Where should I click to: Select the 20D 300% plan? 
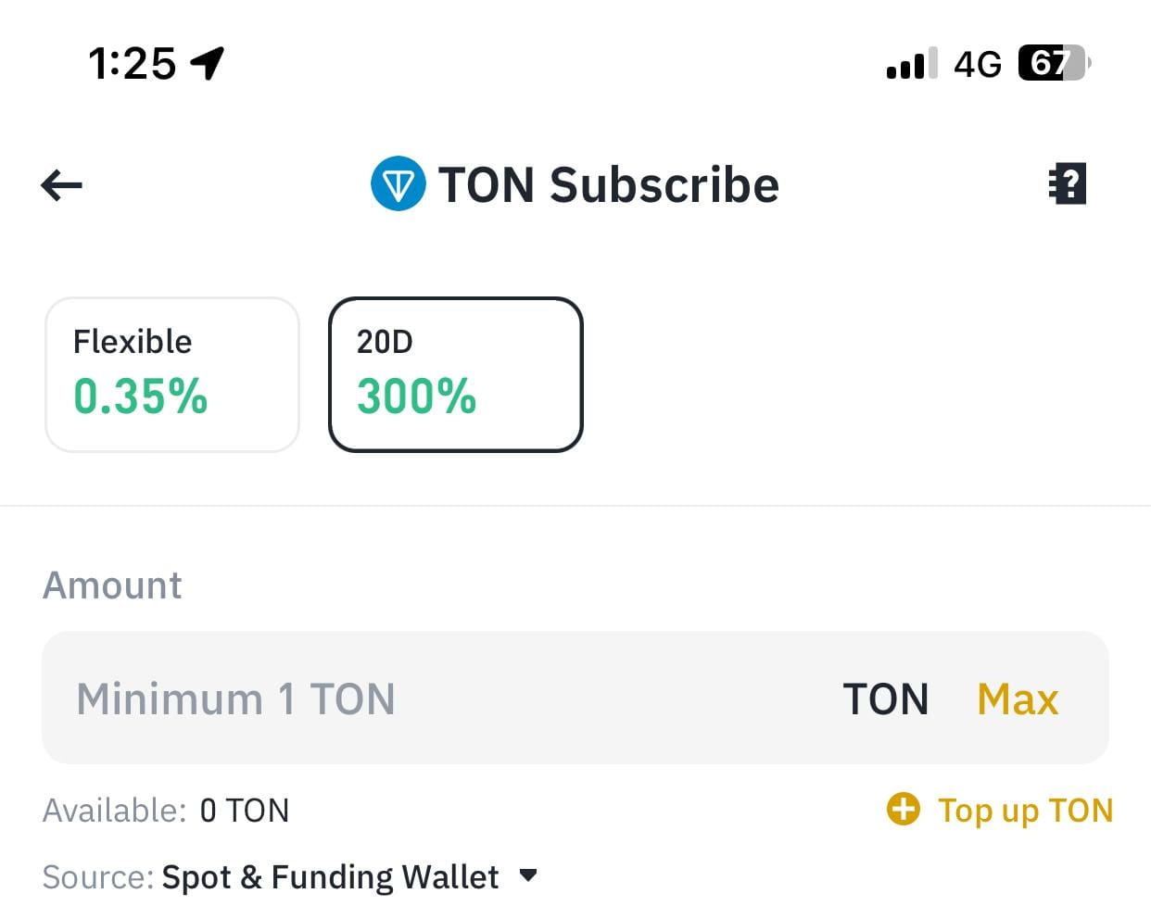456,374
